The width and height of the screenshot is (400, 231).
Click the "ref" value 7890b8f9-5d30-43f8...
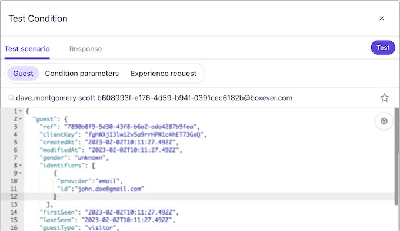131,127
